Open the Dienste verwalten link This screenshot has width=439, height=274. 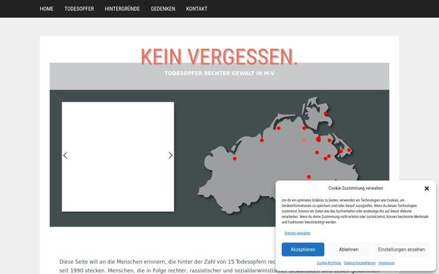(298, 233)
